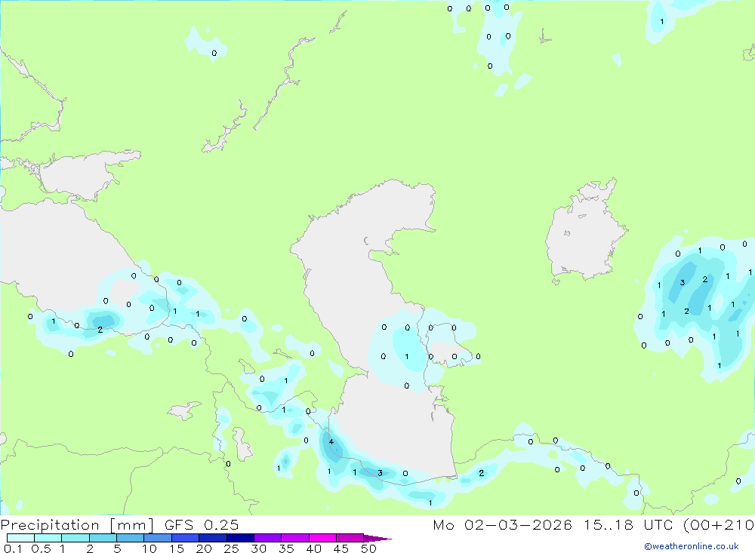This screenshot has height=553, width=755.
Task: Click the legend label "0.5"
Action: [x=41, y=548]
